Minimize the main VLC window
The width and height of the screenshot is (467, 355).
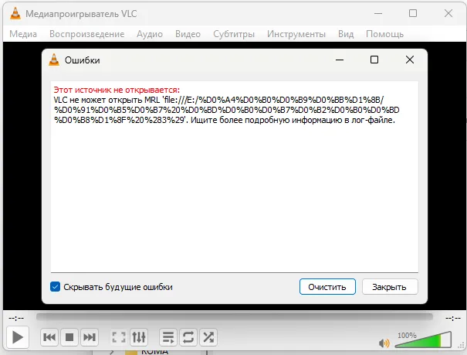[378, 13]
